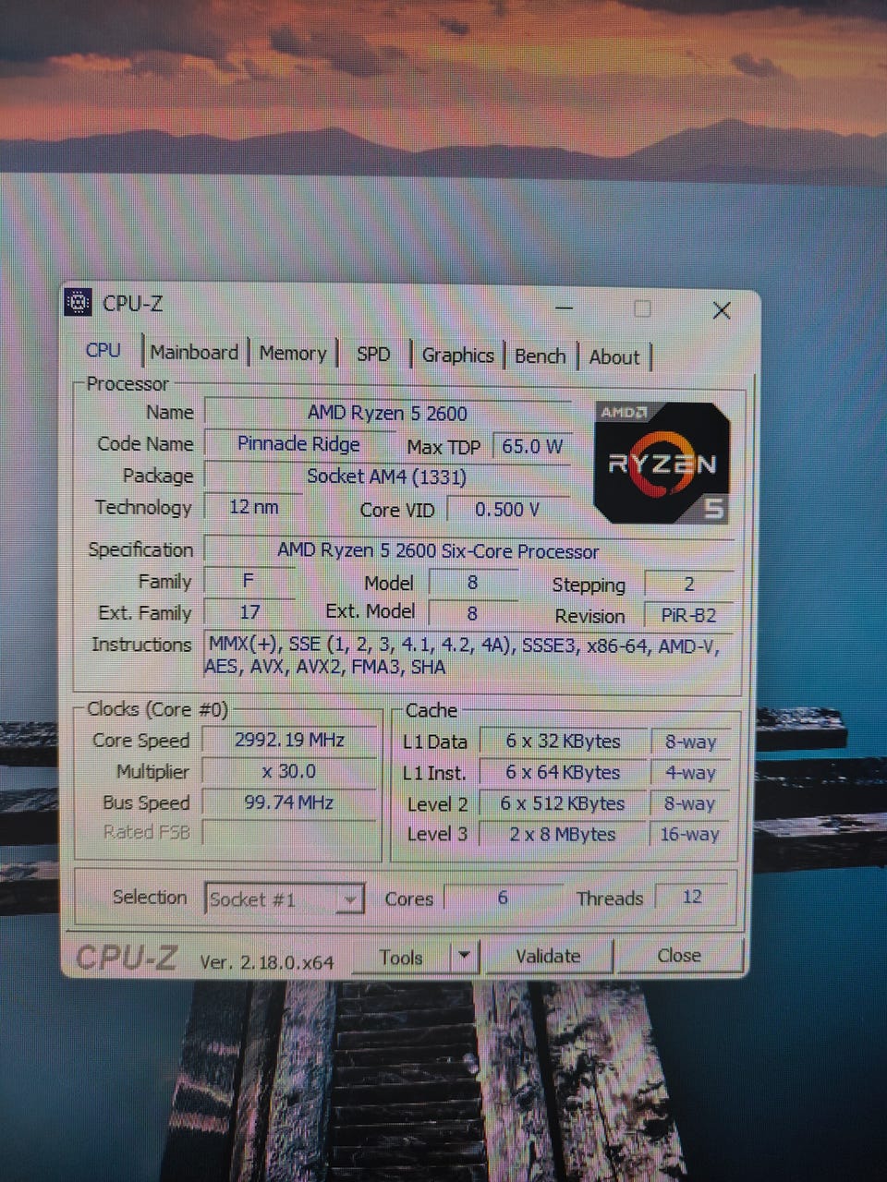Click the Stepping value 2
The image size is (887, 1182).
689,585
